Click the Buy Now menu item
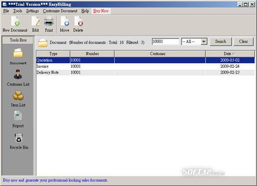 click(101, 11)
